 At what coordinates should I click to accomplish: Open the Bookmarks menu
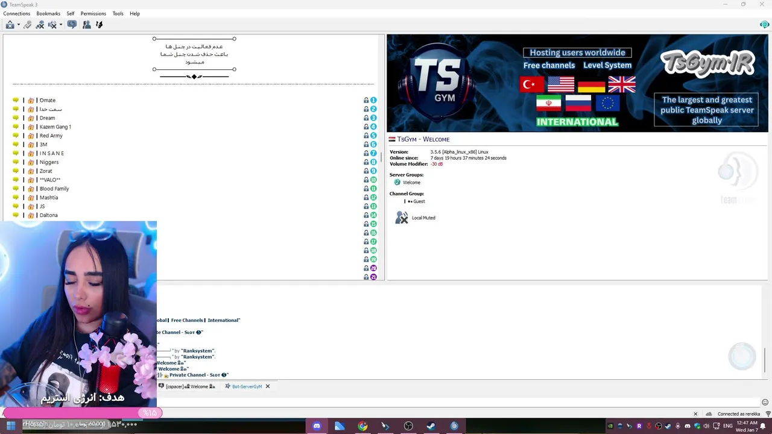pos(48,13)
